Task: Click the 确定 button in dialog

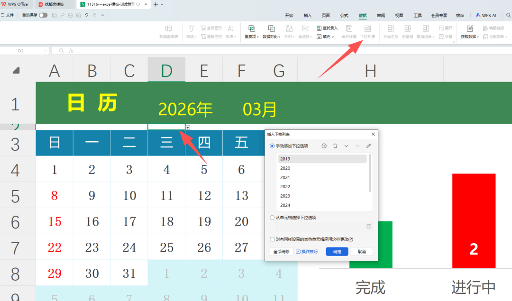Action: tap(337, 252)
